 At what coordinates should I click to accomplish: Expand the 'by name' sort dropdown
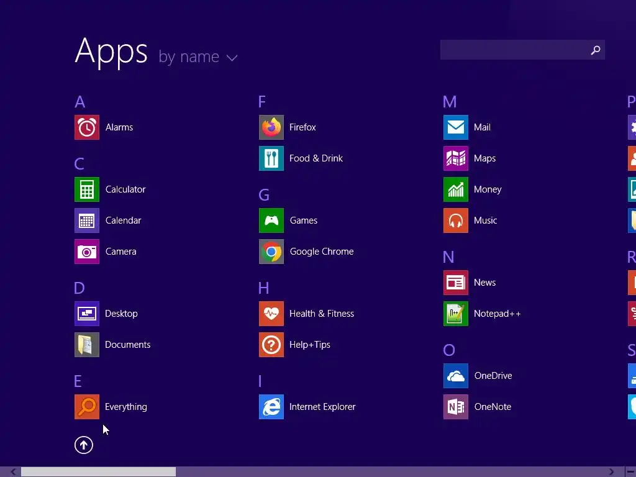(198, 57)
